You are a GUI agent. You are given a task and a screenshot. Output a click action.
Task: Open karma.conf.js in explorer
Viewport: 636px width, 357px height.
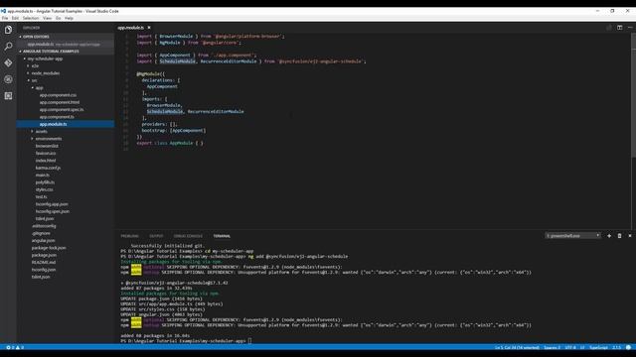click(48, 168)
